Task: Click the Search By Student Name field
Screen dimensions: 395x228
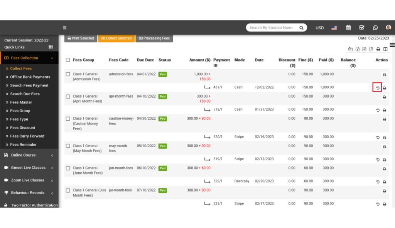Action: pyautogui.click(x=271, y=28)
